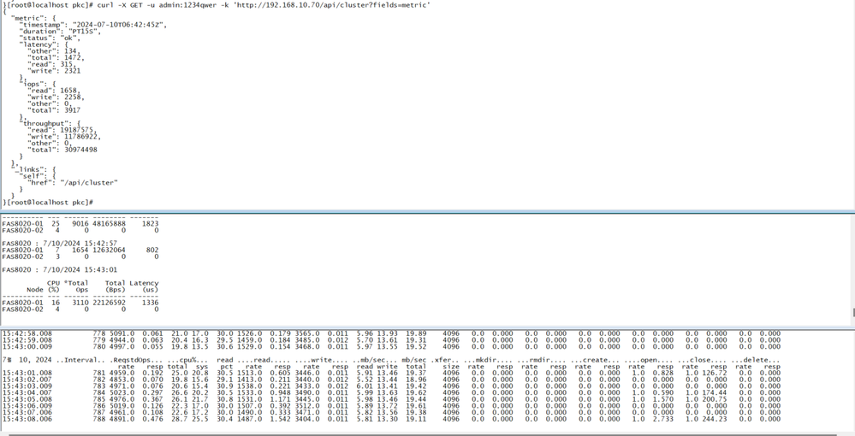Click the "..Interval.." column header
The image size is (855, 436).
point(82,360)
